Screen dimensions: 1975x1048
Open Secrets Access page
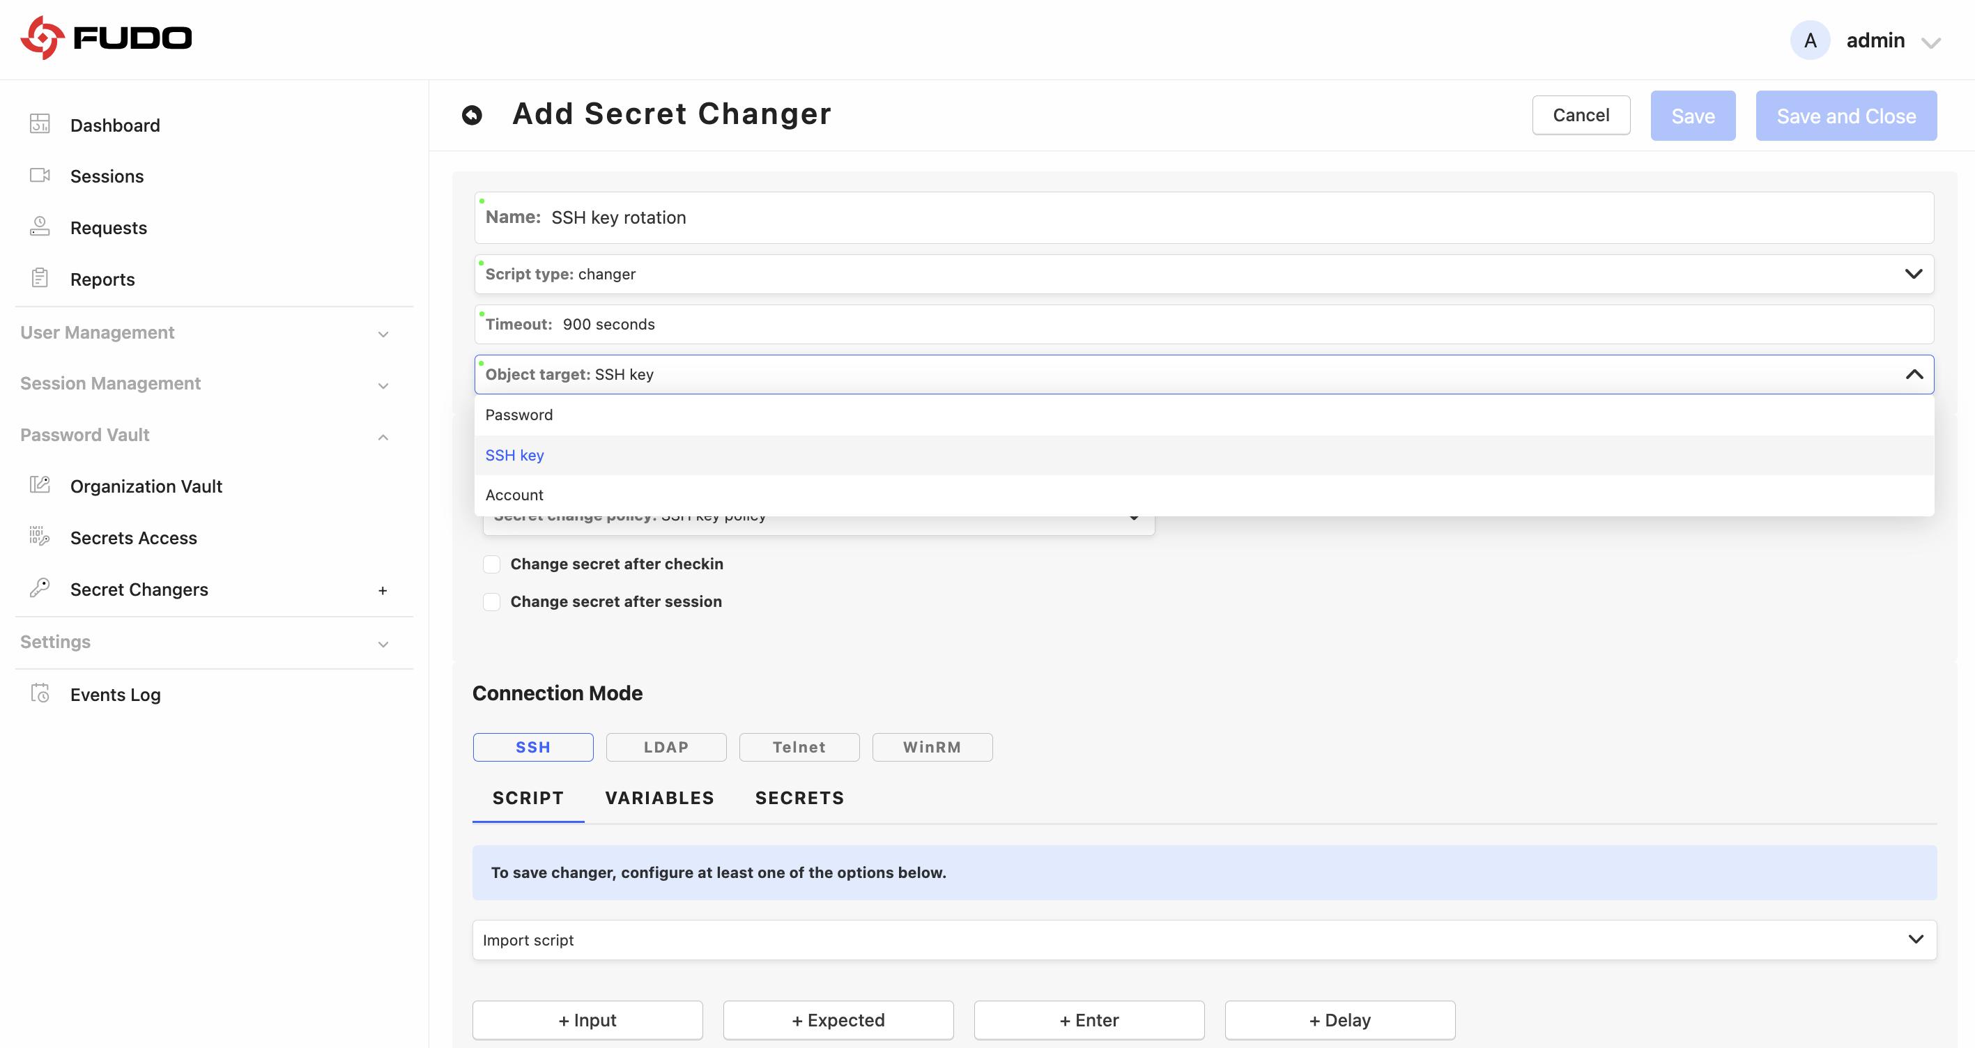133,537
